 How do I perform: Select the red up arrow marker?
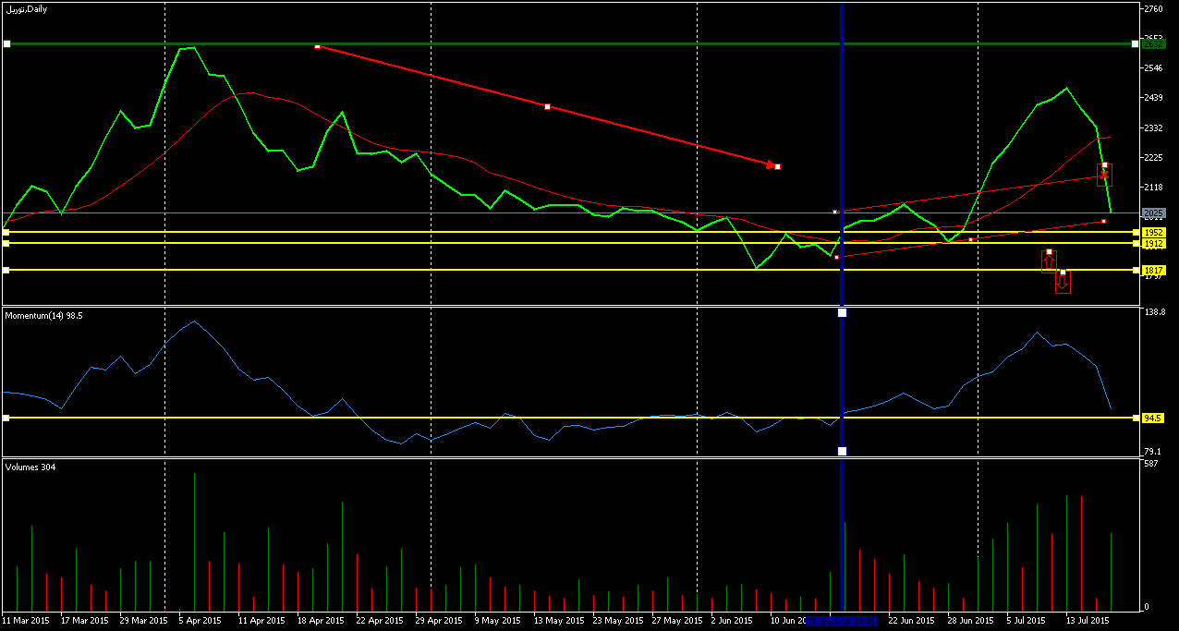[1049, 261]
